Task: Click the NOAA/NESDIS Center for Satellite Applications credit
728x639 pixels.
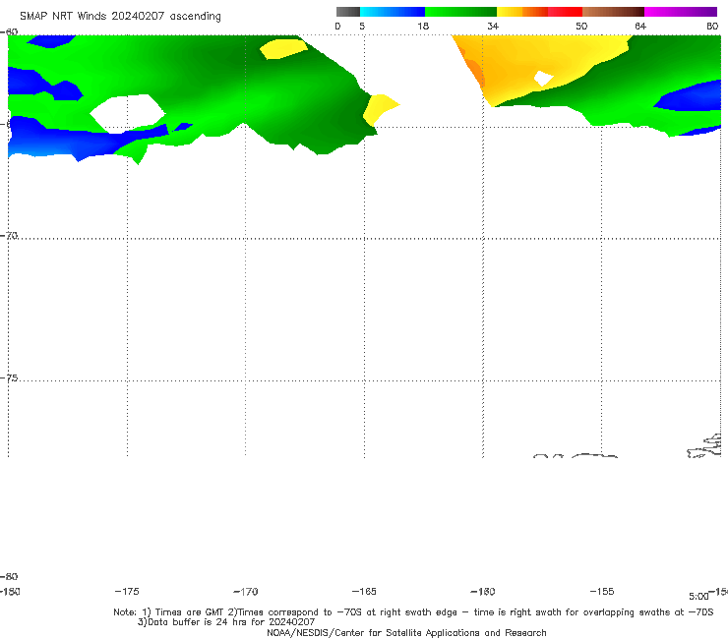Action: (406, 632)
